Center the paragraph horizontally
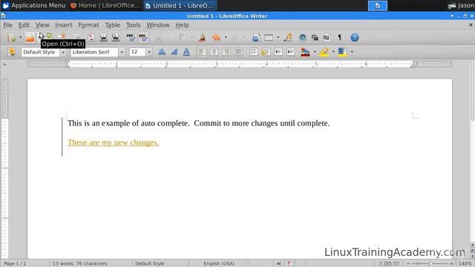This screenshot has width=475, height=267. coord(214,52)
